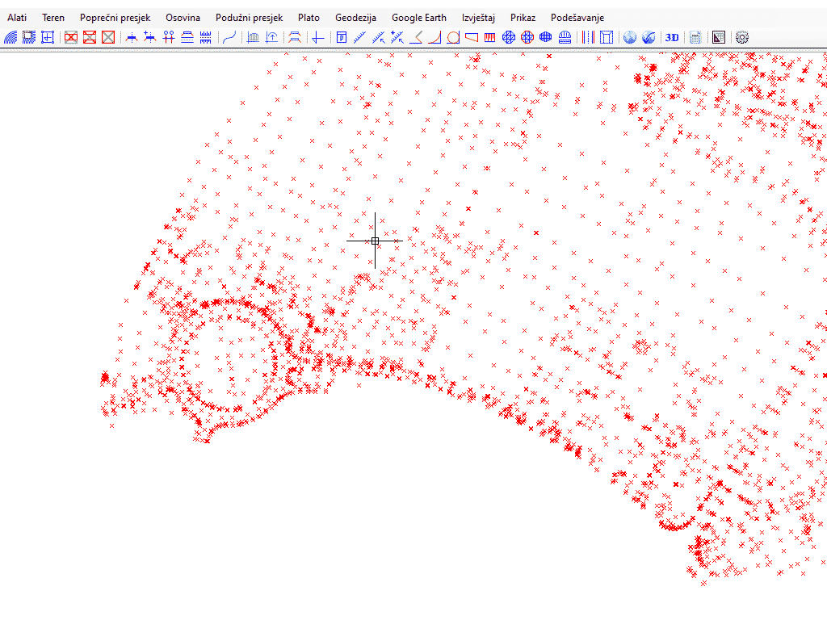Select the red circle arc tool

point(453,37)
